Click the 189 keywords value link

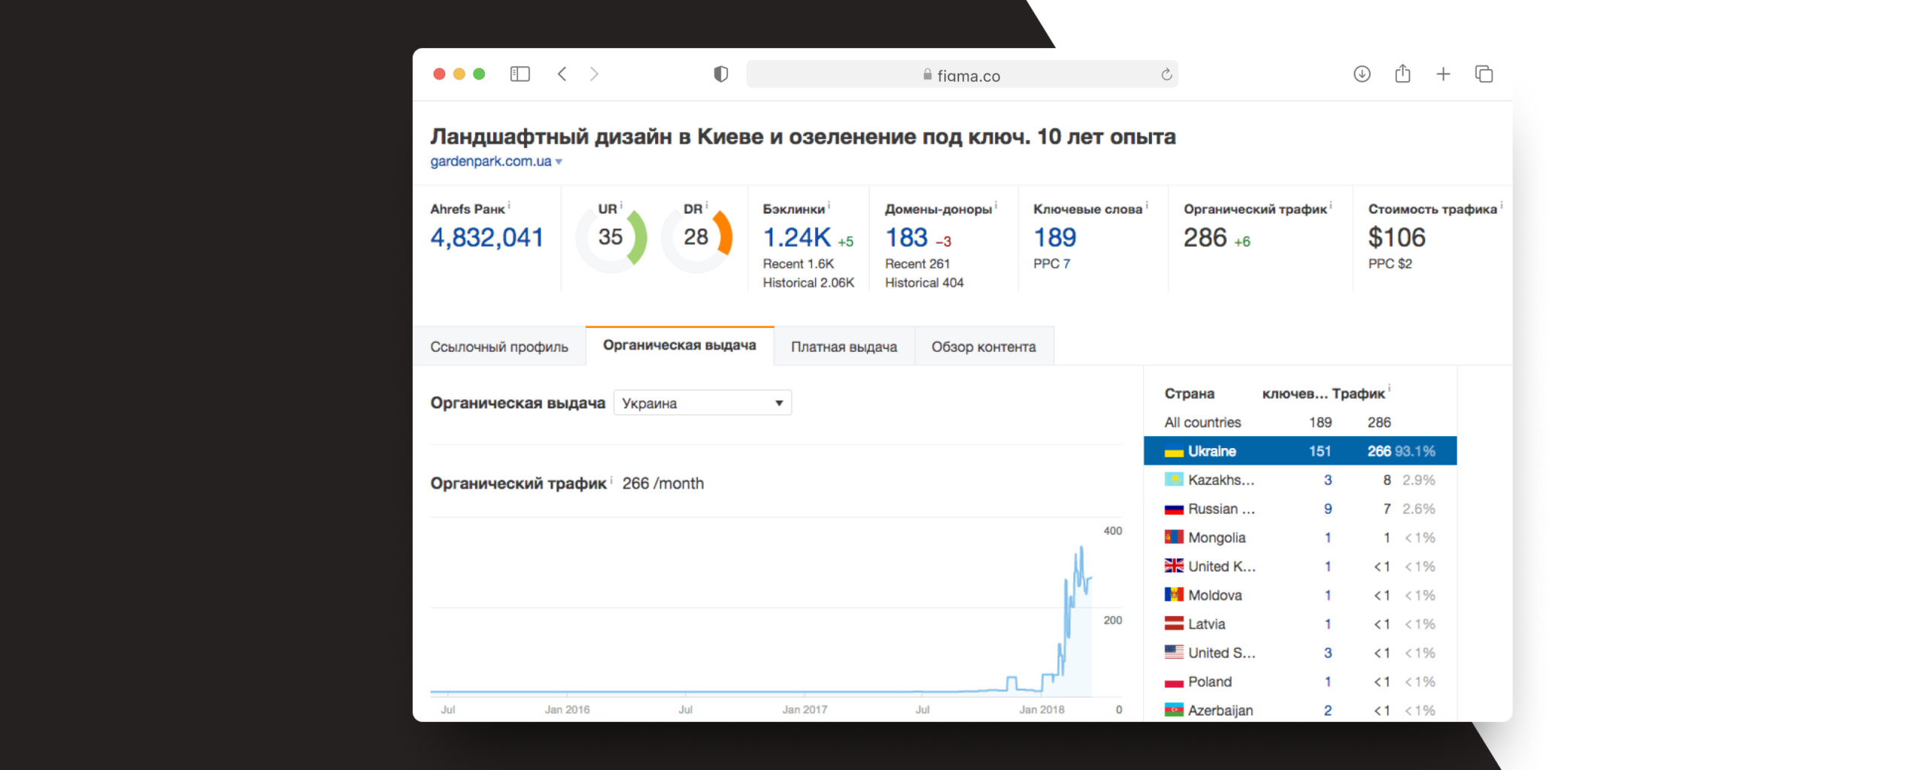(x=1054, y=238)
